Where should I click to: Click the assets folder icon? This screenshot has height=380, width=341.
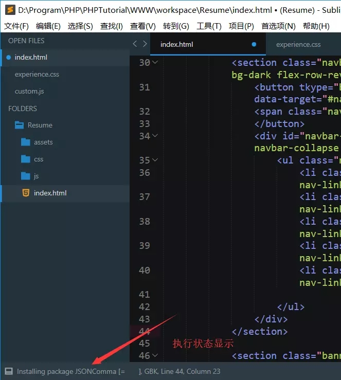[26, 142]
